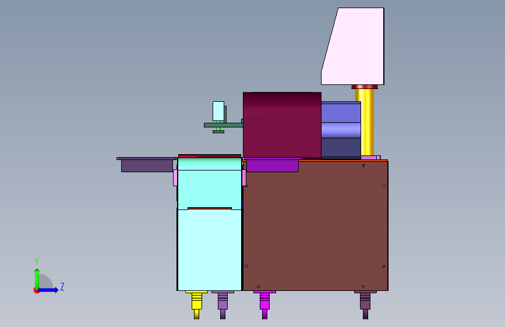Select the small cyan cylinder on the bracket
Image resolution: width=505 pixels, height=327 pixels.
coord(218,111)
